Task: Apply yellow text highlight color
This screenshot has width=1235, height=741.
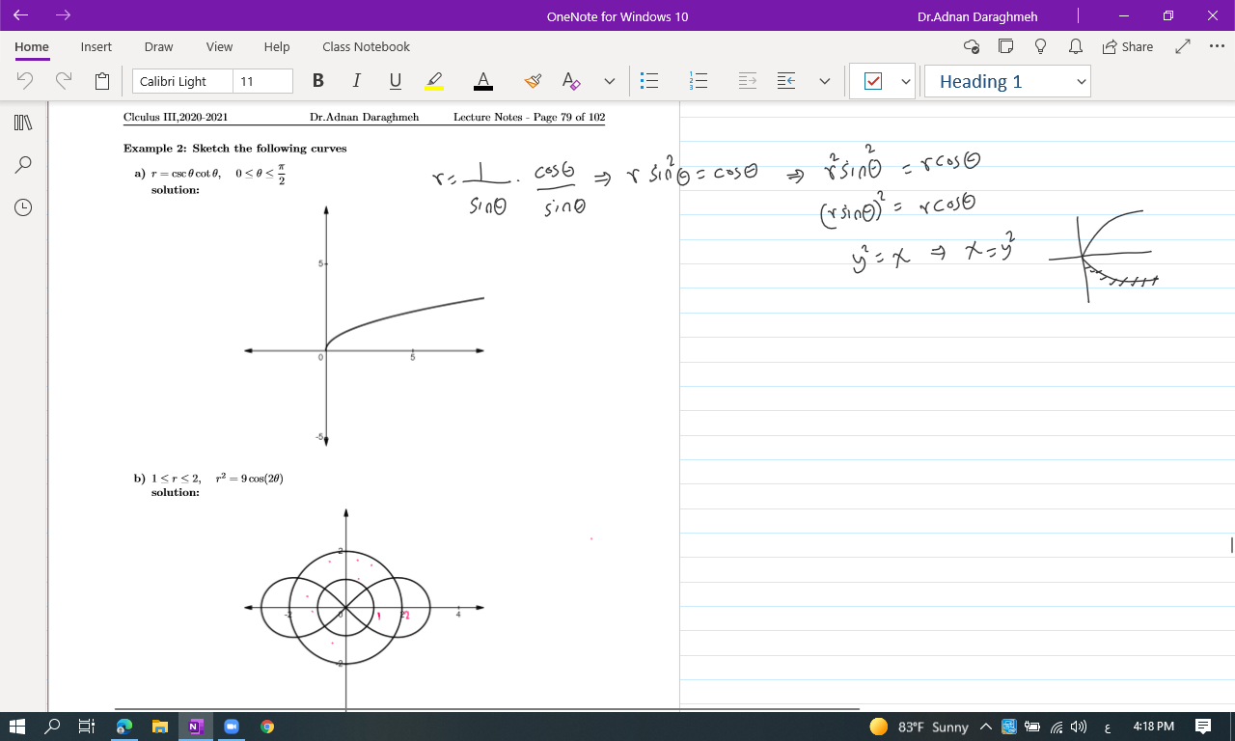Action: click(x=434, y=81)
